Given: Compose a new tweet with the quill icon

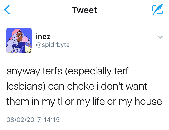Looking at the screenshot, I should [157, 10].
